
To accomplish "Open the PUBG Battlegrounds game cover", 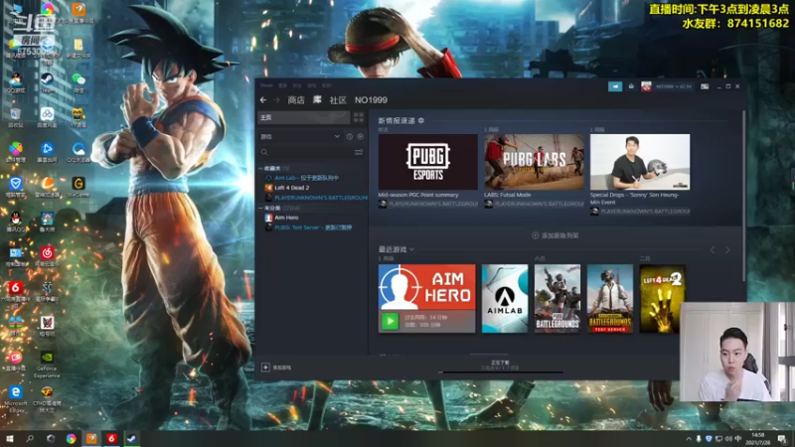I will pos(557,299).
